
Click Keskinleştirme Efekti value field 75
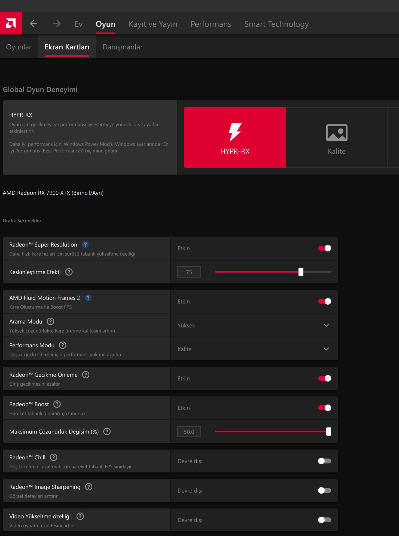[x=189, y=272]
